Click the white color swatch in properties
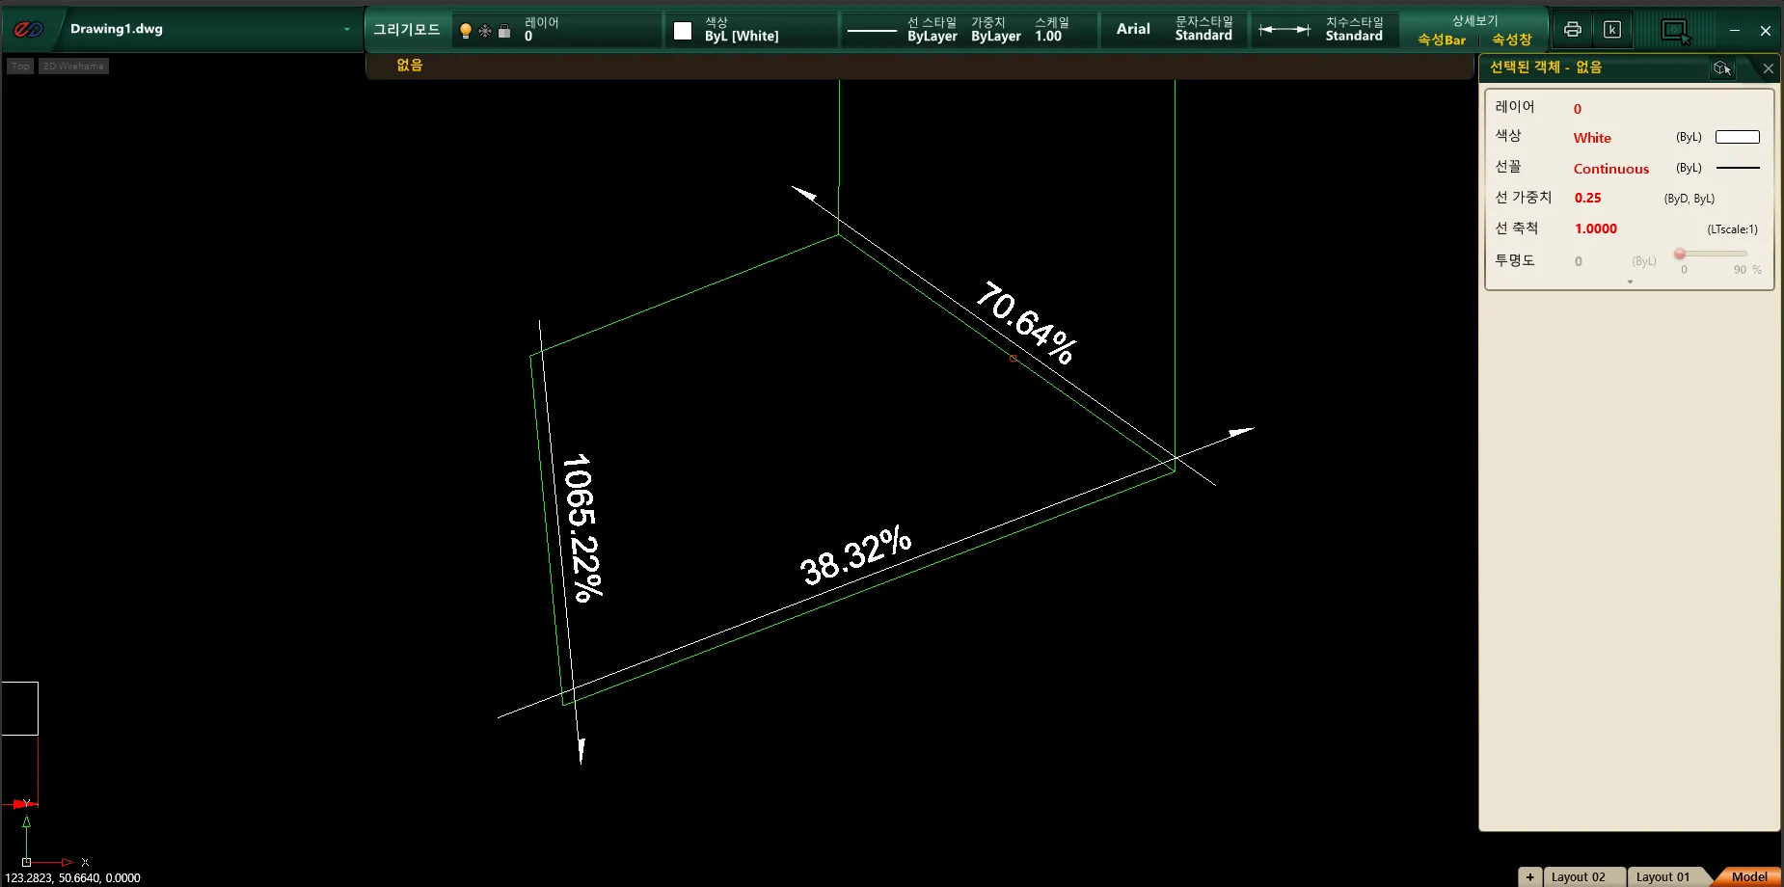This screenshot has width=1784, height=887. pyautogui.click(x=1737, y=137)
